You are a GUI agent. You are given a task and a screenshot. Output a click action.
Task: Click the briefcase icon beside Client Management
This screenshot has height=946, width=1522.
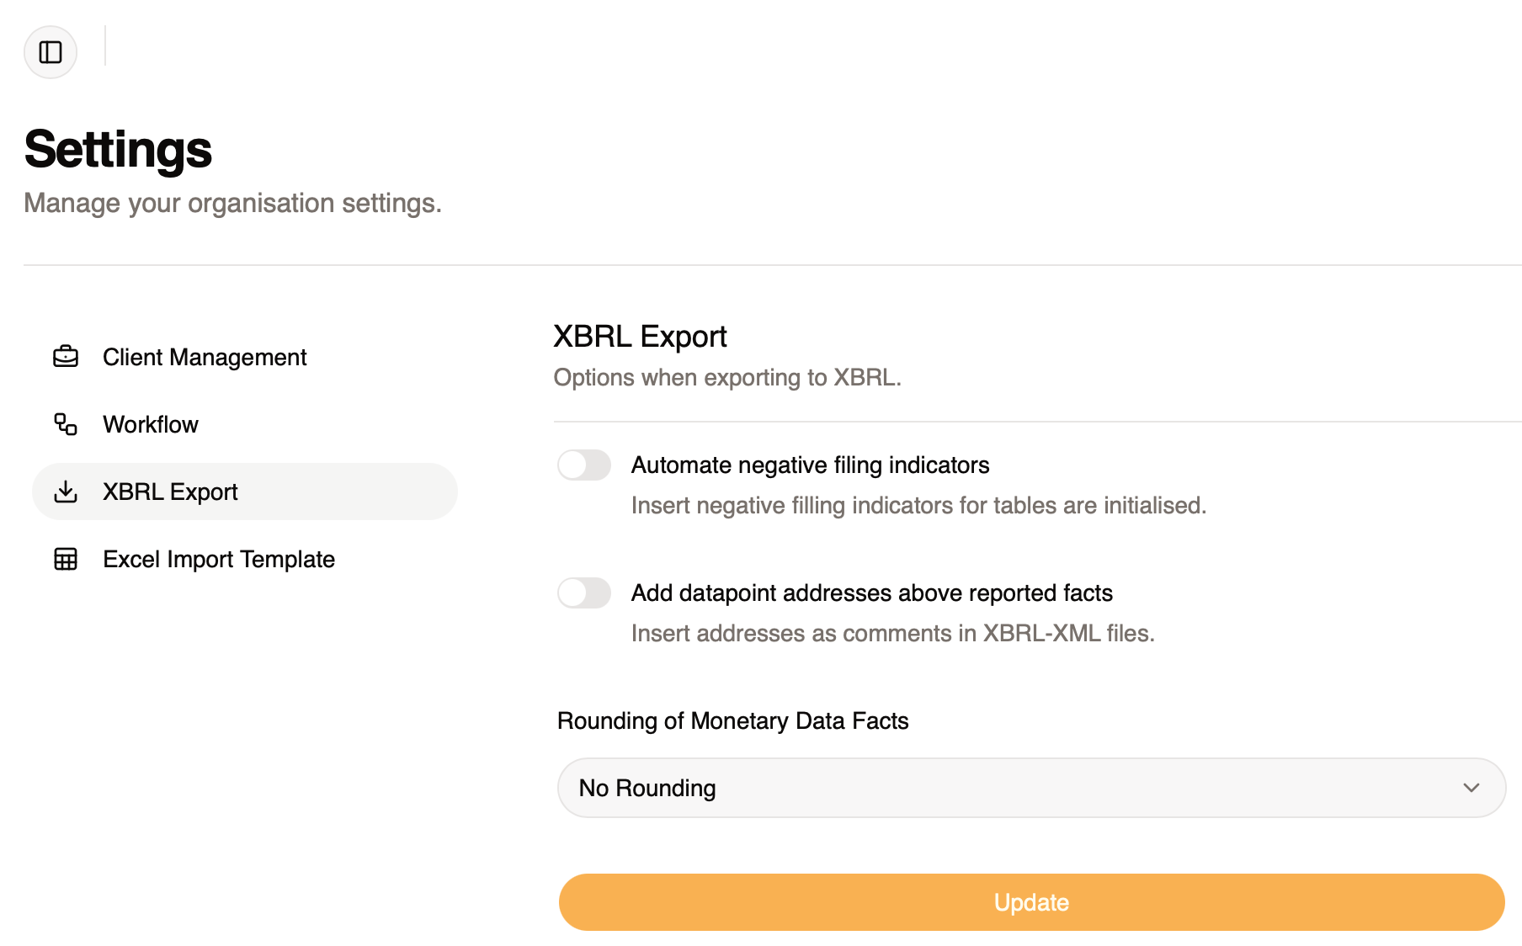(x=65, y=357)
